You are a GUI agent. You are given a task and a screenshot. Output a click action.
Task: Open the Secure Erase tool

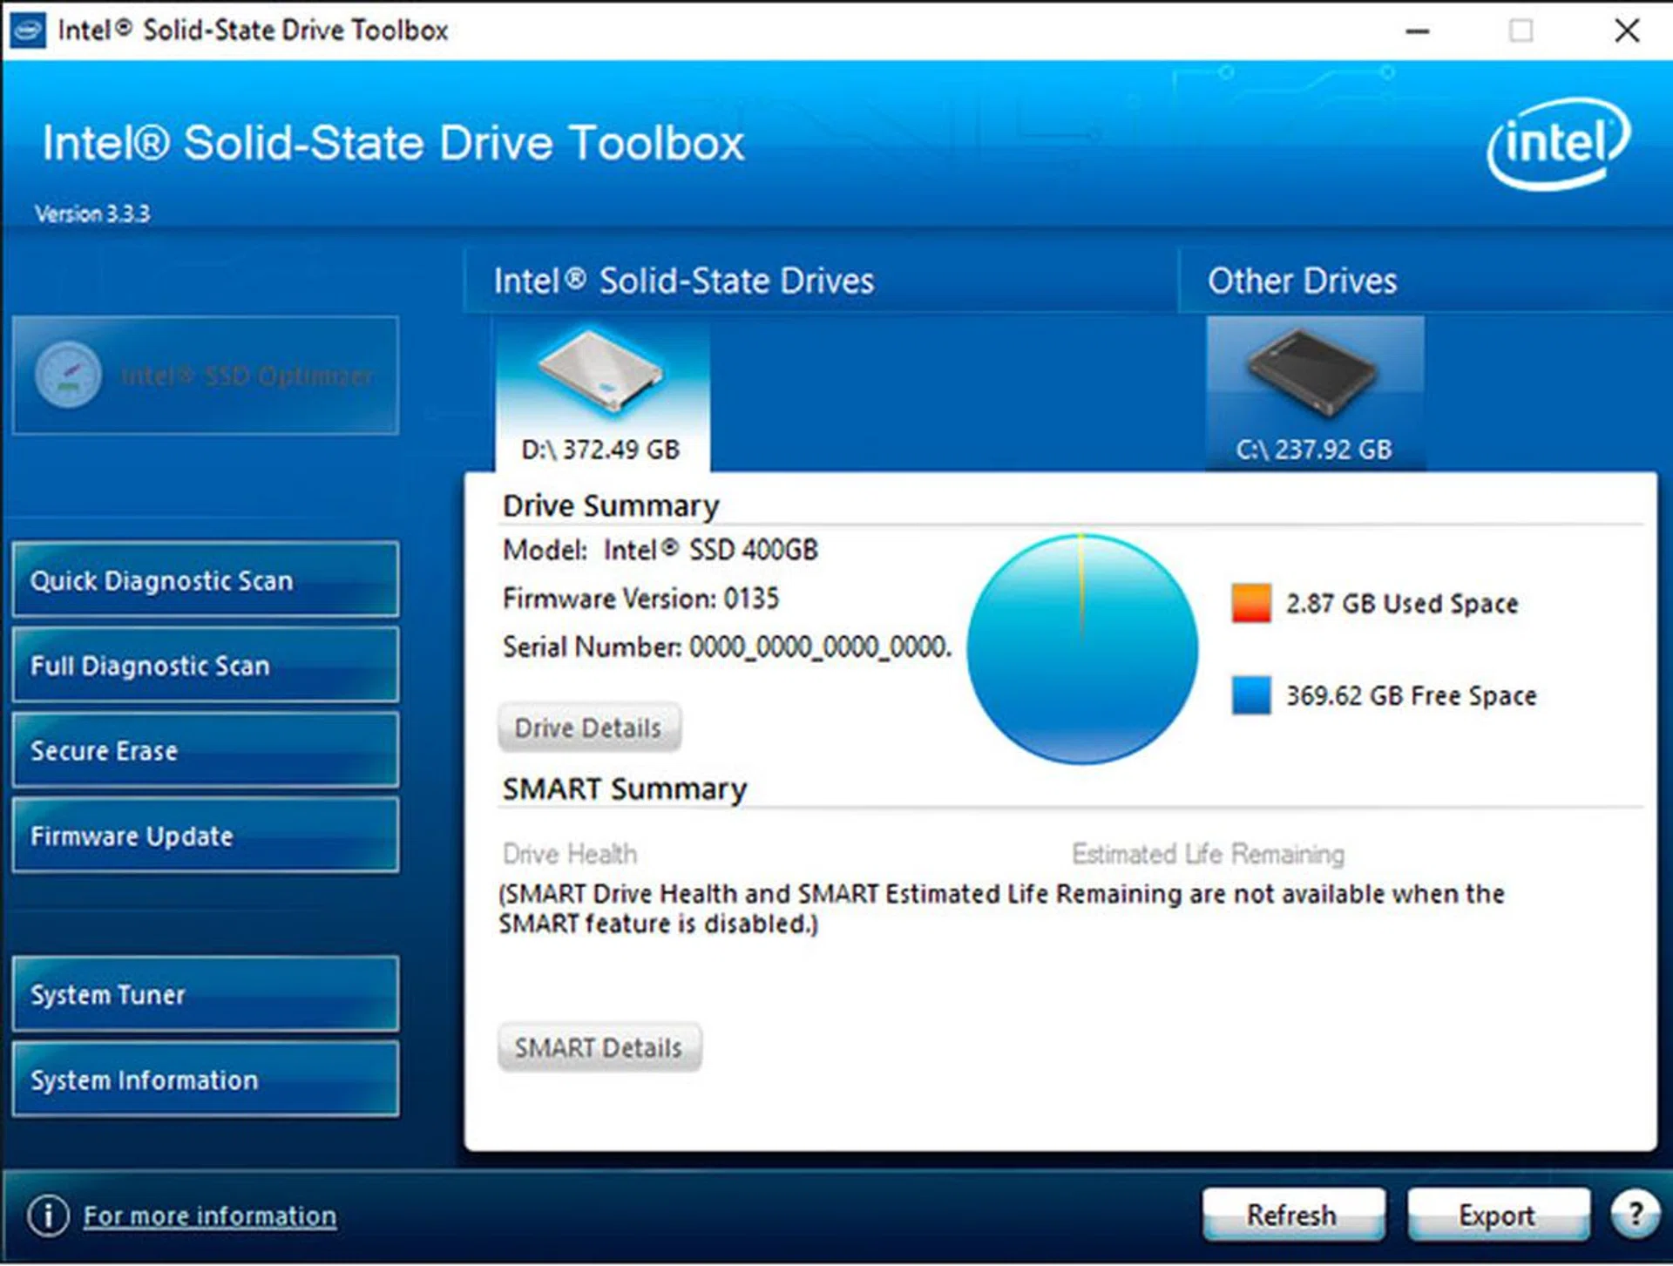point(205,750)
